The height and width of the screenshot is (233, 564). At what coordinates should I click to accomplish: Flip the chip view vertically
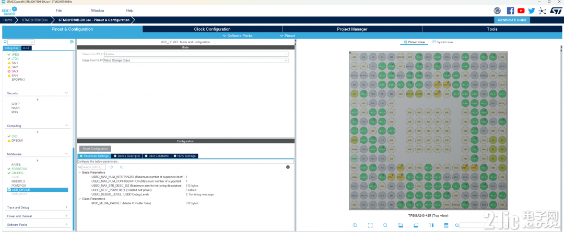point(446,225)
